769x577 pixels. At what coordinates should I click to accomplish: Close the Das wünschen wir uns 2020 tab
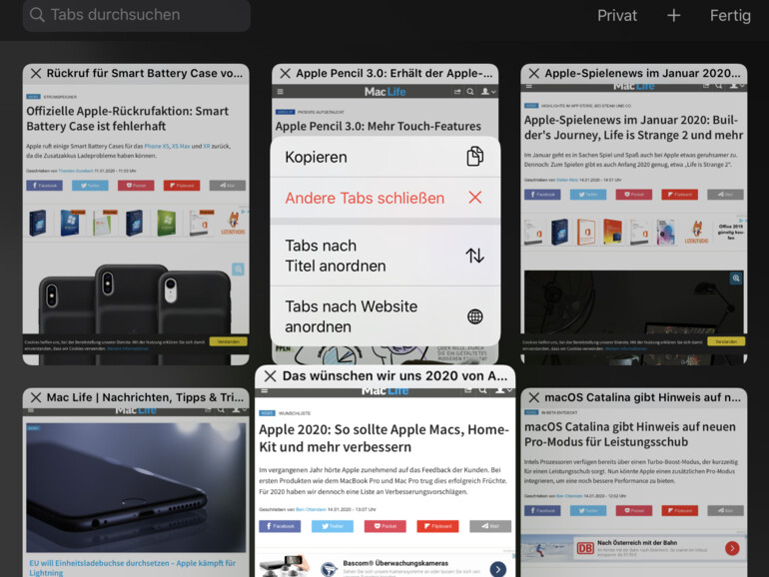click(x=271, y=376)
